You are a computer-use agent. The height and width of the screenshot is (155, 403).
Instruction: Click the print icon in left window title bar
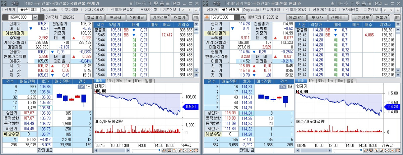[x=162, y=3]
